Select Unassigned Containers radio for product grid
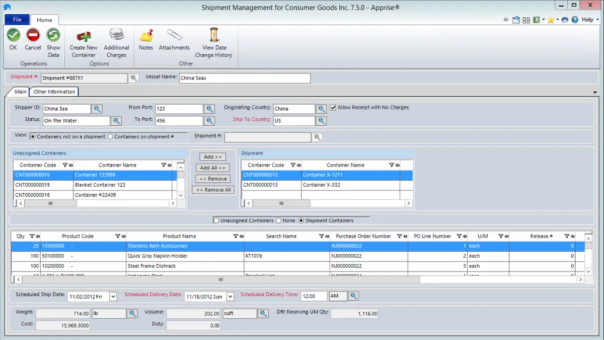Viewport: 604px width, 340px height. [x=216, y=221]
